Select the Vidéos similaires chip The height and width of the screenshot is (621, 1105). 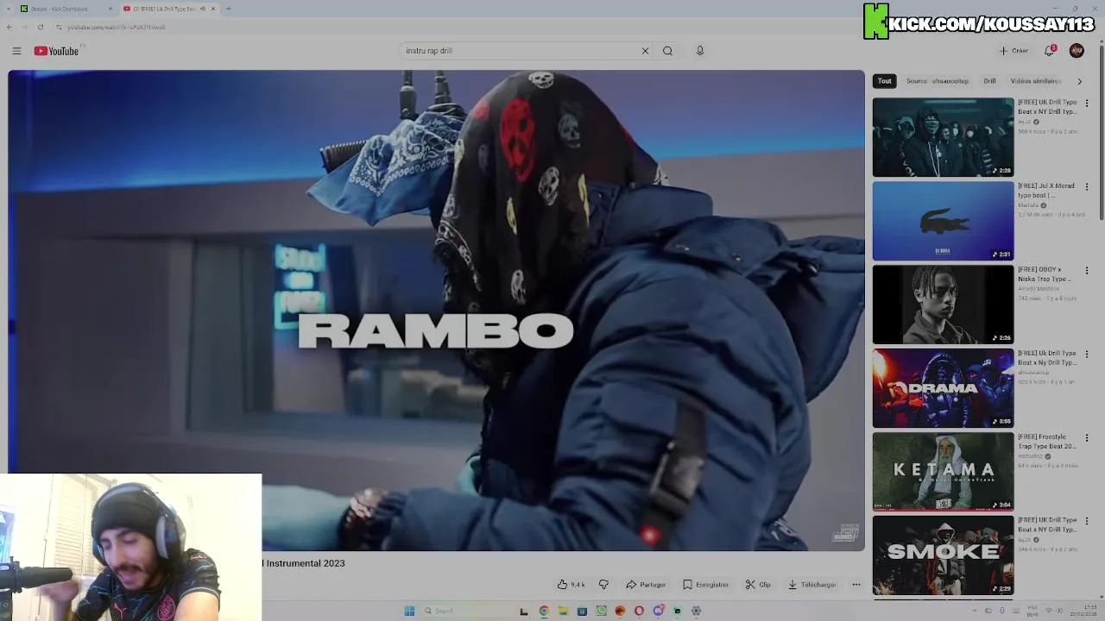point(1036,81)
